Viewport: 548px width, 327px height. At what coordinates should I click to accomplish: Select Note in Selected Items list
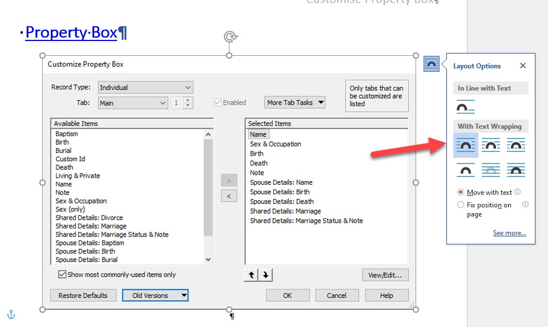[257, 173]
